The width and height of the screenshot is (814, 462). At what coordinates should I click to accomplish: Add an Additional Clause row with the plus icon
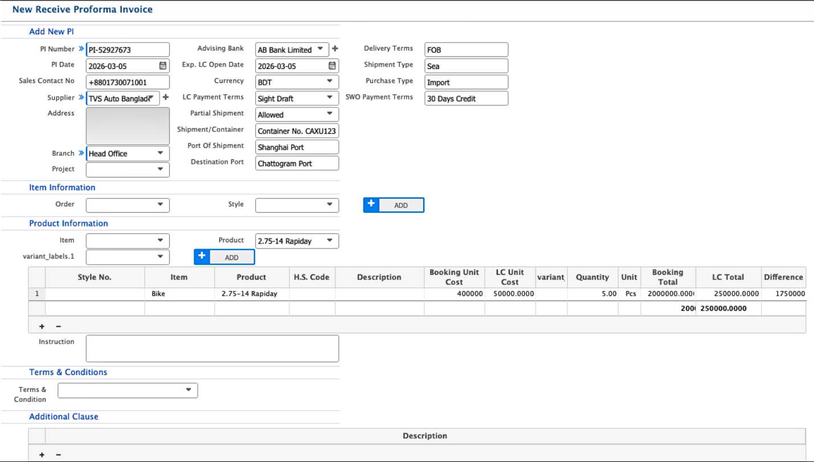42,455
